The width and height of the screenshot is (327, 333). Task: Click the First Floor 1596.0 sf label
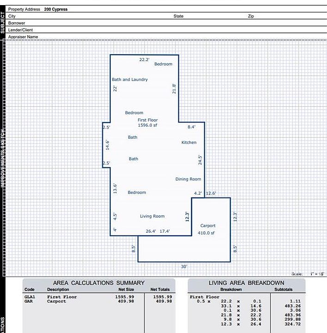147,123
